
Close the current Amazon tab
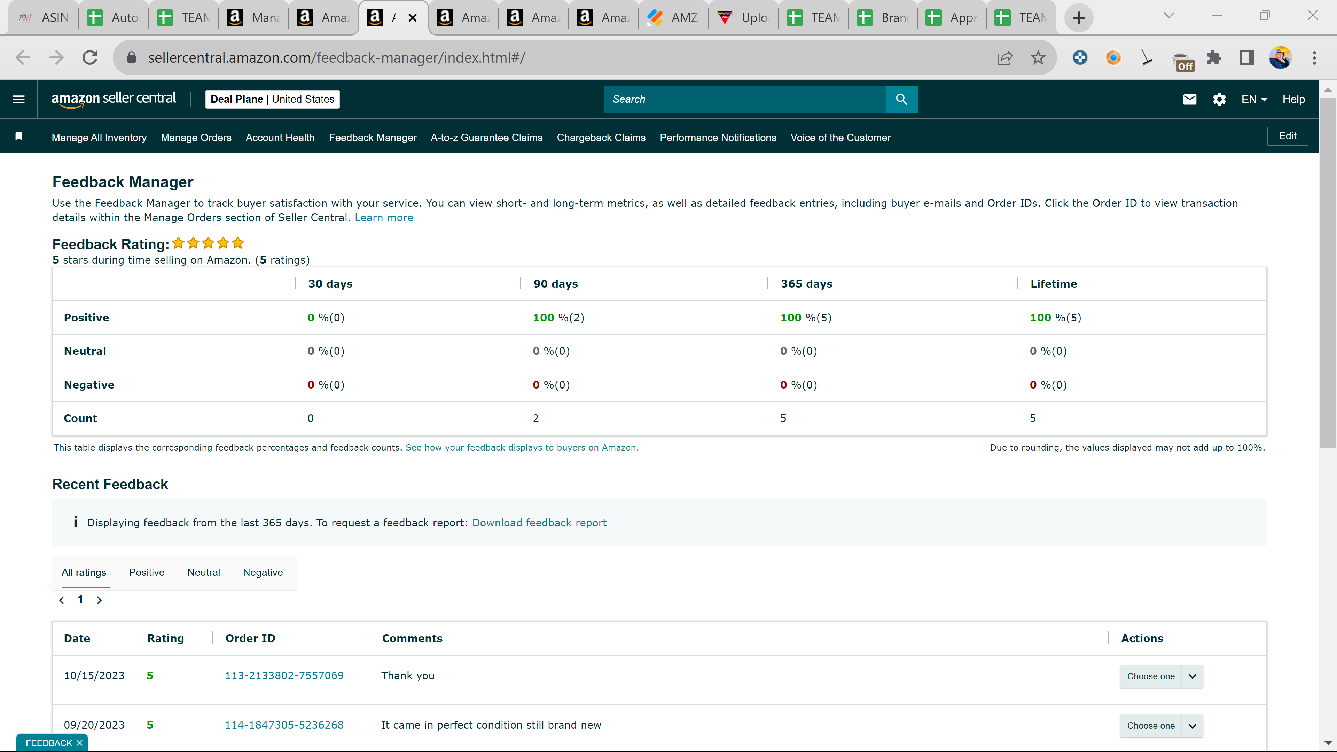(413, 18)
